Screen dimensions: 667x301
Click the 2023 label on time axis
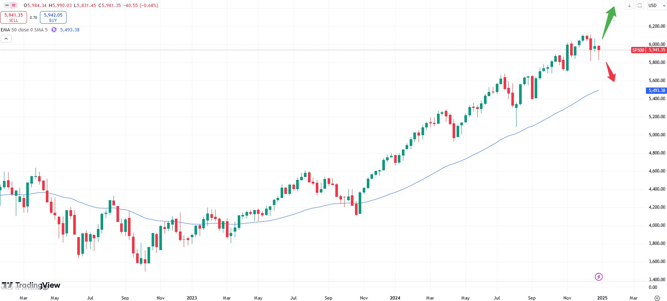(x=192, y=298)
